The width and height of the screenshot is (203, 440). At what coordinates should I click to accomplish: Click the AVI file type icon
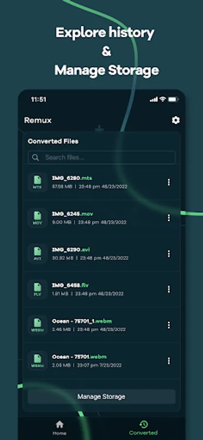(x=38, y=254)
